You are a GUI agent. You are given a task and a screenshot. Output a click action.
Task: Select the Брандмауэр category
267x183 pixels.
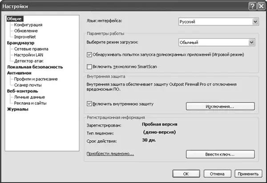point(20,43)
